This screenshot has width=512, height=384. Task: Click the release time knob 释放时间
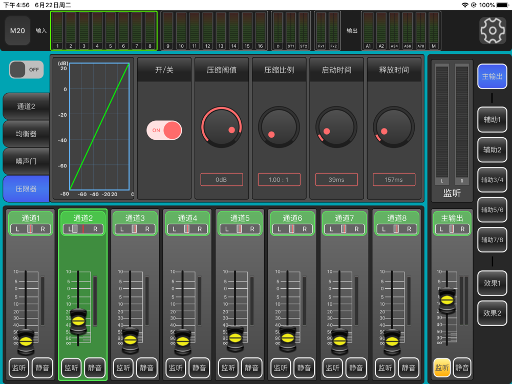pyautogui.click(x=394, y=127)
